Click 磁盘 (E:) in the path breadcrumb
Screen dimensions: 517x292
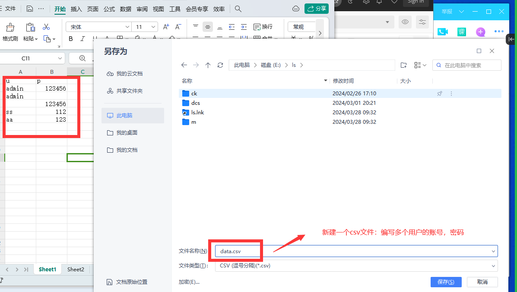pos(271,65)
